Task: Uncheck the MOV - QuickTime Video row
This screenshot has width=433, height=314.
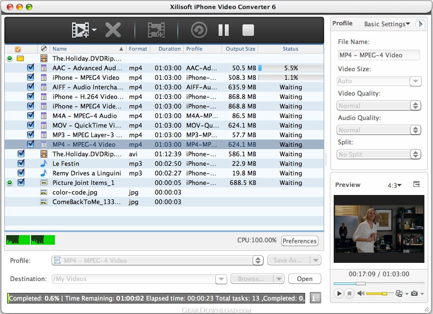Action: (31, 125)
